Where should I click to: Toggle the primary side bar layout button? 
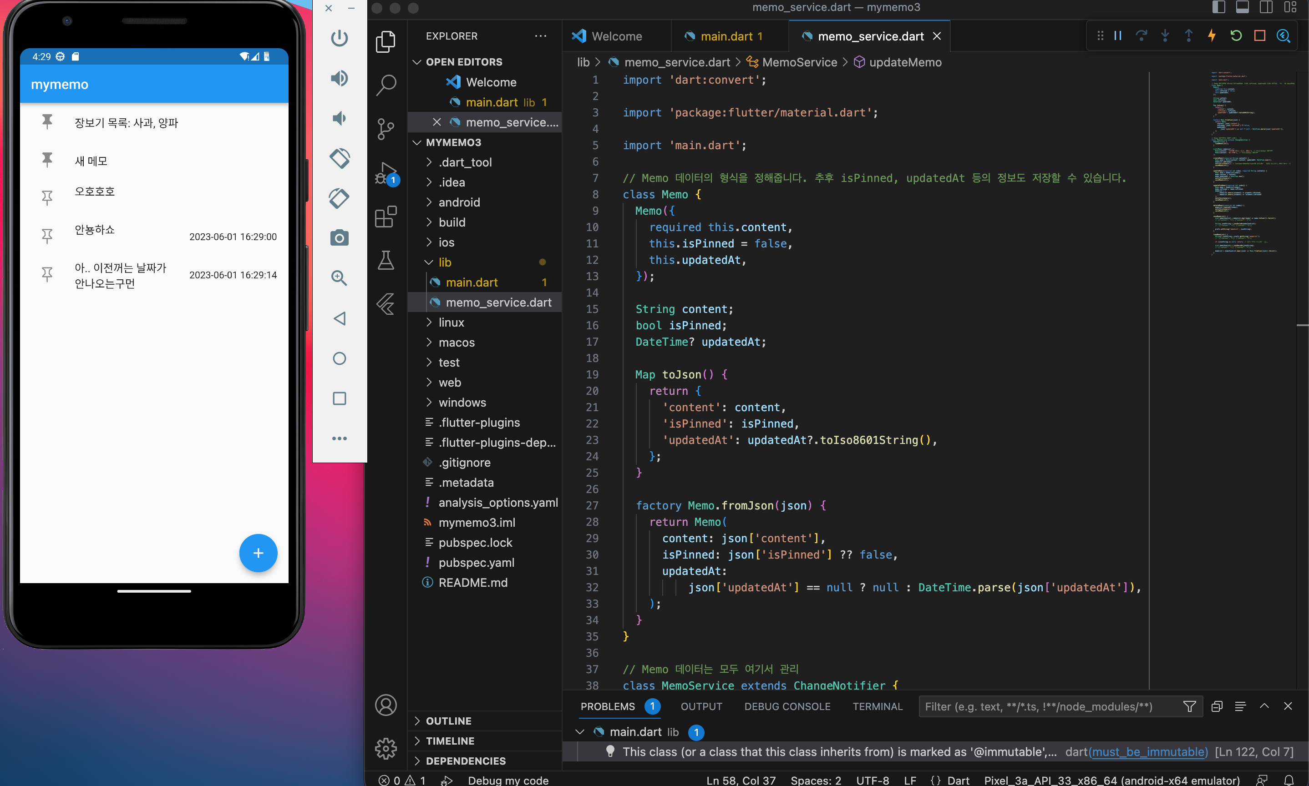point(1218,7)
